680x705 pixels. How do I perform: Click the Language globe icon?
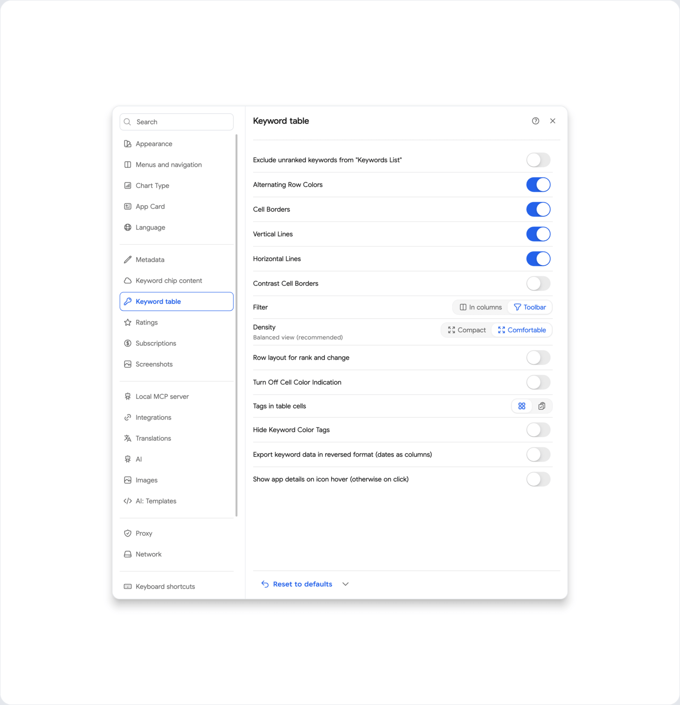[127, 227]
